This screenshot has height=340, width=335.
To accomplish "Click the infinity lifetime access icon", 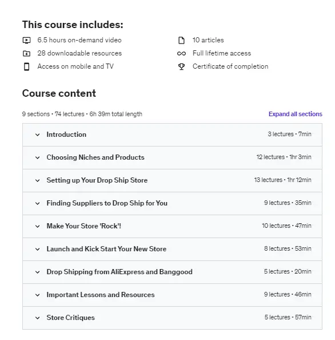I will [181, 53].
